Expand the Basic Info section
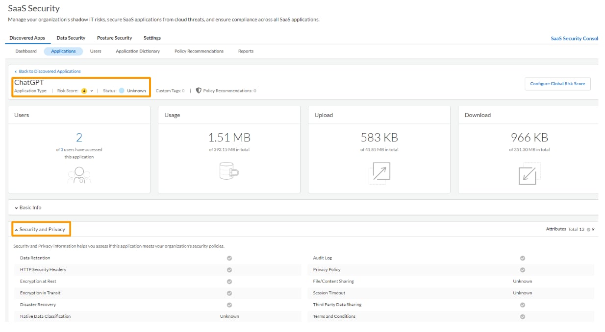 (28, 208)
